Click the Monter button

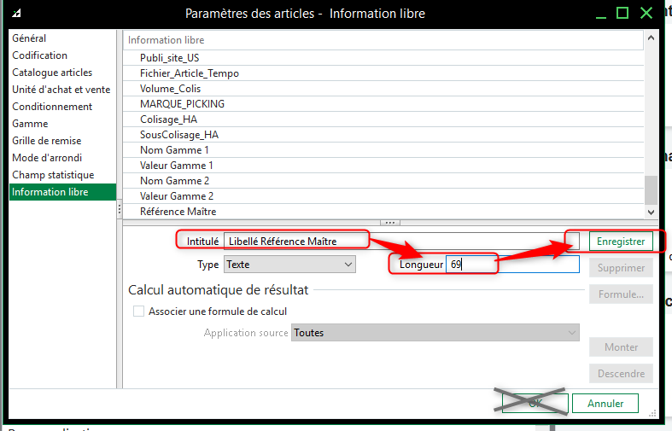click(x=621, y=347)
